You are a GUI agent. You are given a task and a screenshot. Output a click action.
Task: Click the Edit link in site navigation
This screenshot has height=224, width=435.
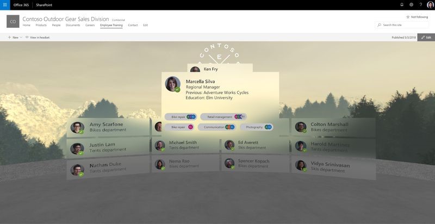click(145, 25)
